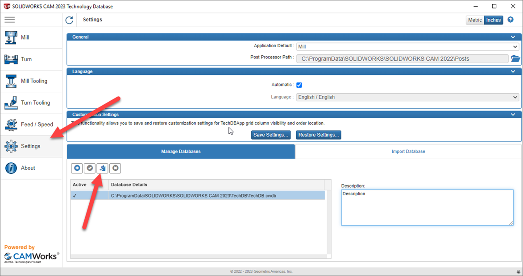523x276 pixels.
Task: Click the Restore Settings button
Action: point(318,135)
